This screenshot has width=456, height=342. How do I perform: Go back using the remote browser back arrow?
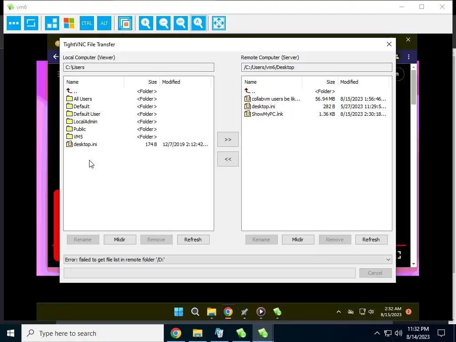[x=56, y=57]
